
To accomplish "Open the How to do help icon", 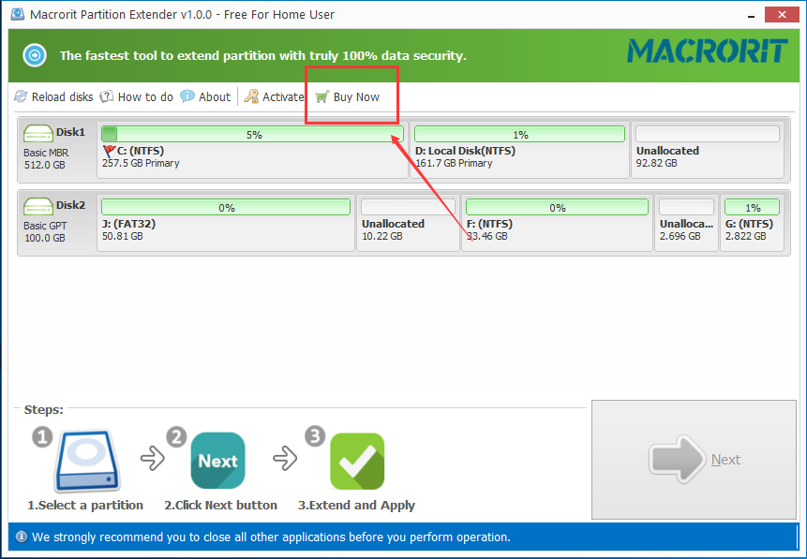I will (107, 96).
